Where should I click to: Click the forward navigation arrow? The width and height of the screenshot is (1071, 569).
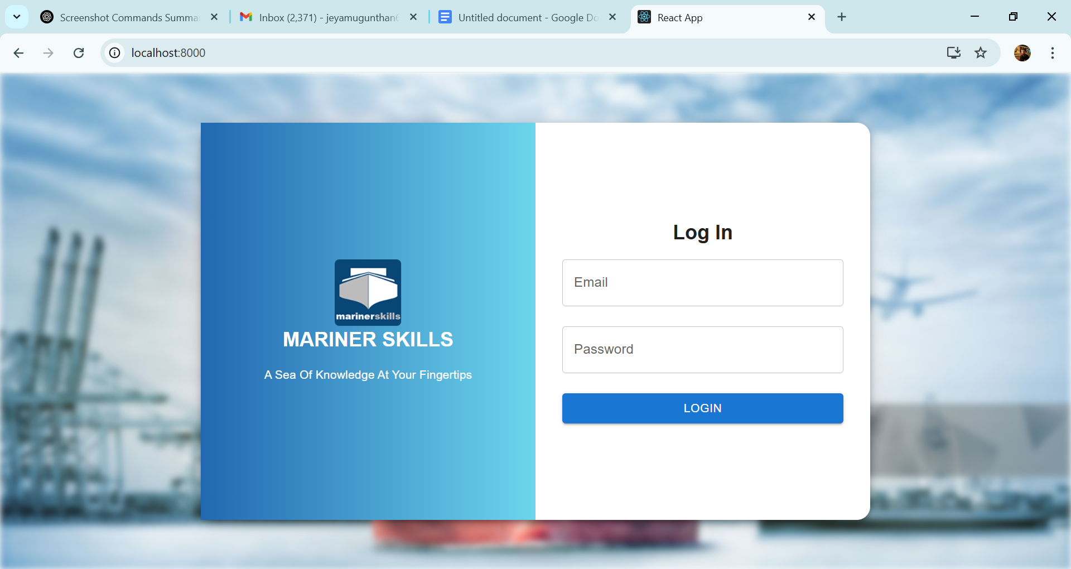click(x=49, y=53)
